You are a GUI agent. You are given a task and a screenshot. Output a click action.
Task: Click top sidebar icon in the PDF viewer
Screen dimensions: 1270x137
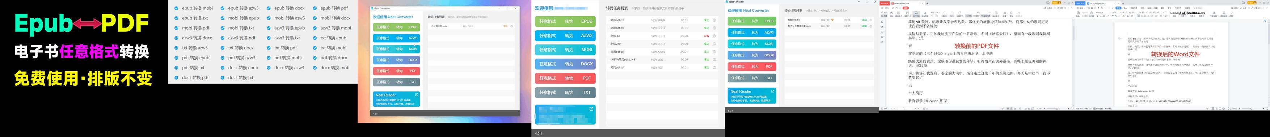[x=882, y=22]
